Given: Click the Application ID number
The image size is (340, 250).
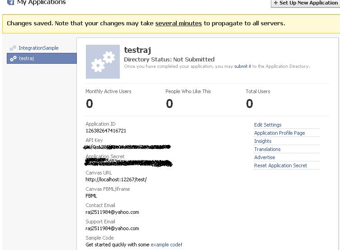Looking at the screenshot, I should [x=106, y=131].
